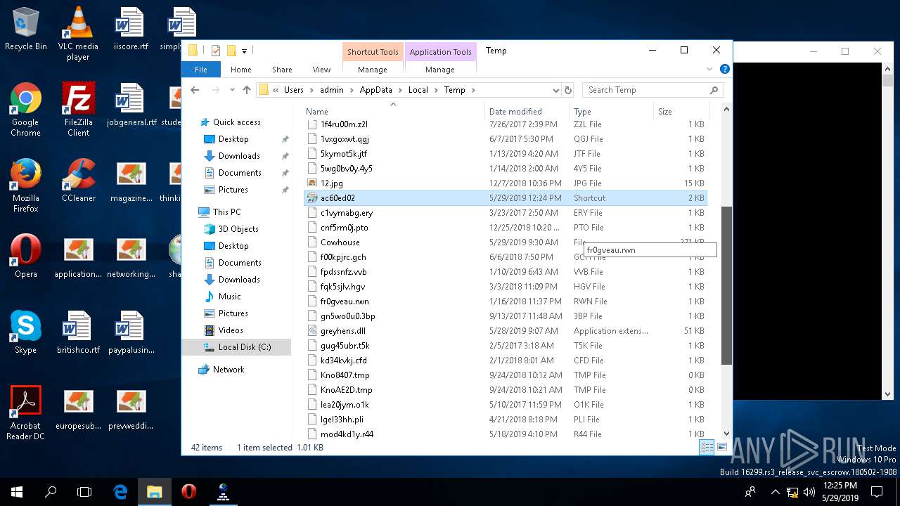Select the britishco.rtf desktop file
The image size is (900, 506).
(78, 332)
